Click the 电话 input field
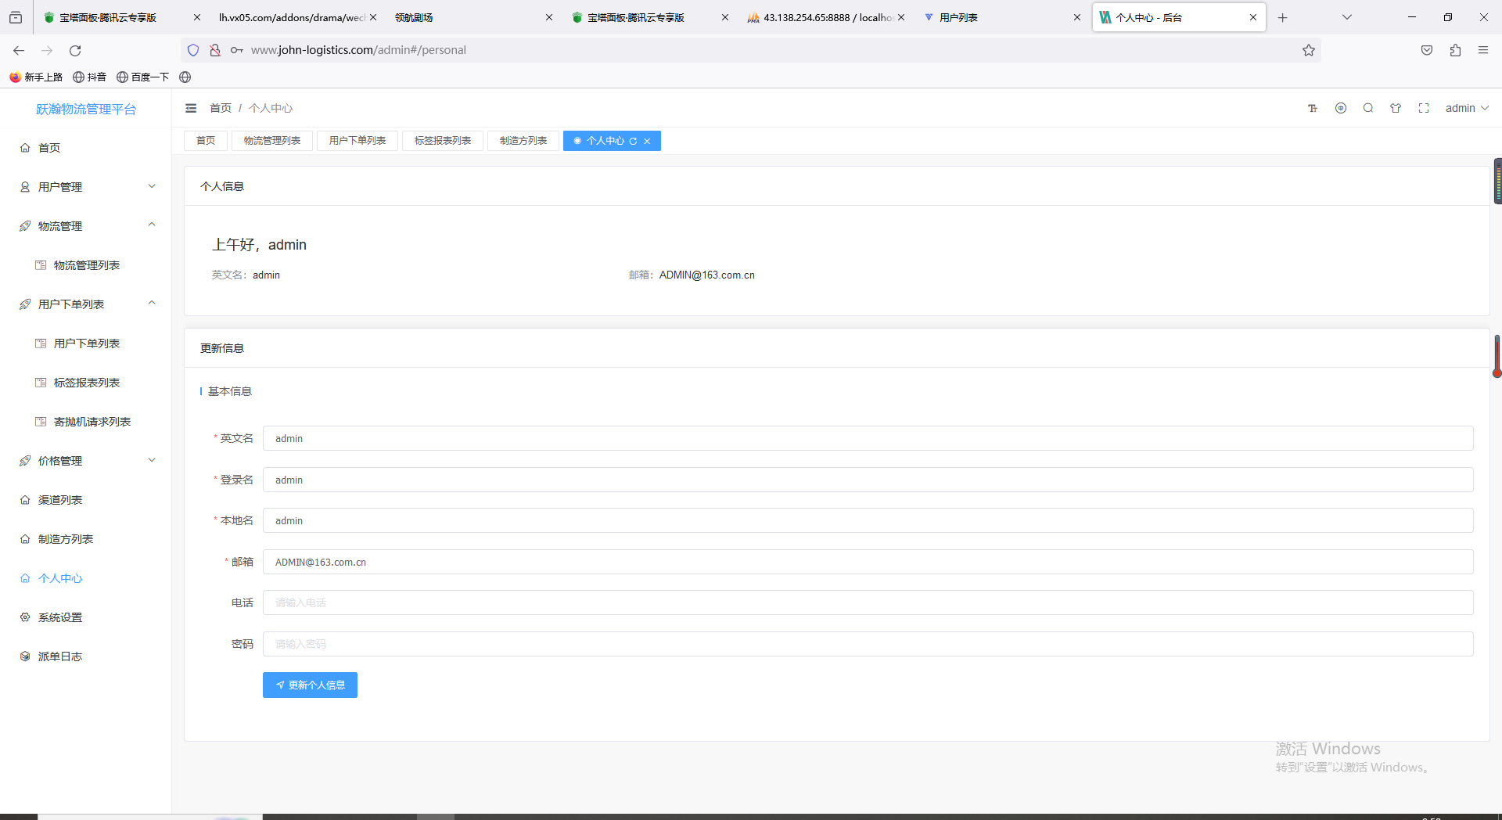Screen dimensions: 1502x820 pos(868,602)
